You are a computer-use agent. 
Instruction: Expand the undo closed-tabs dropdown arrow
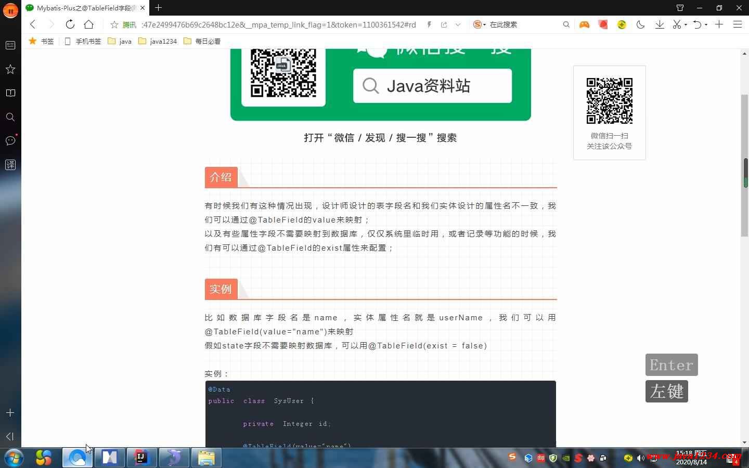click(x=706, y=24)
